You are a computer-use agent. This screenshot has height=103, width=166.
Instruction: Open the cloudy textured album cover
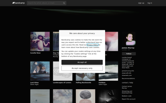coord(63,96)
